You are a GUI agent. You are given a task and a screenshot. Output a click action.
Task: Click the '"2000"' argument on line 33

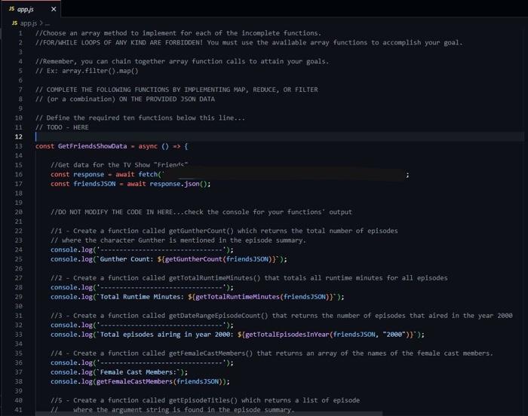(394, 335)
